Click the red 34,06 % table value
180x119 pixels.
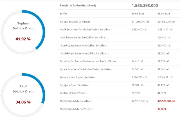(x=162, y=109)
